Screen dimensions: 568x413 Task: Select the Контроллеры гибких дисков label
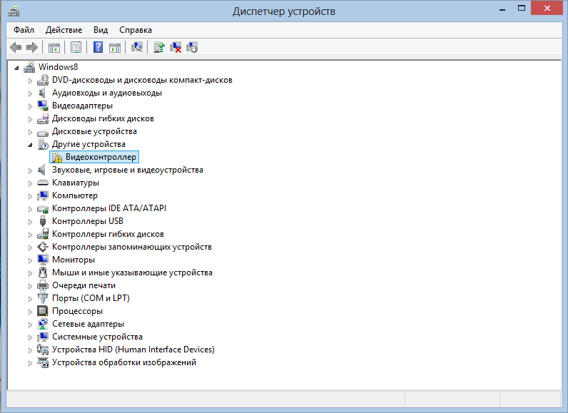click(x=108, y=234)
